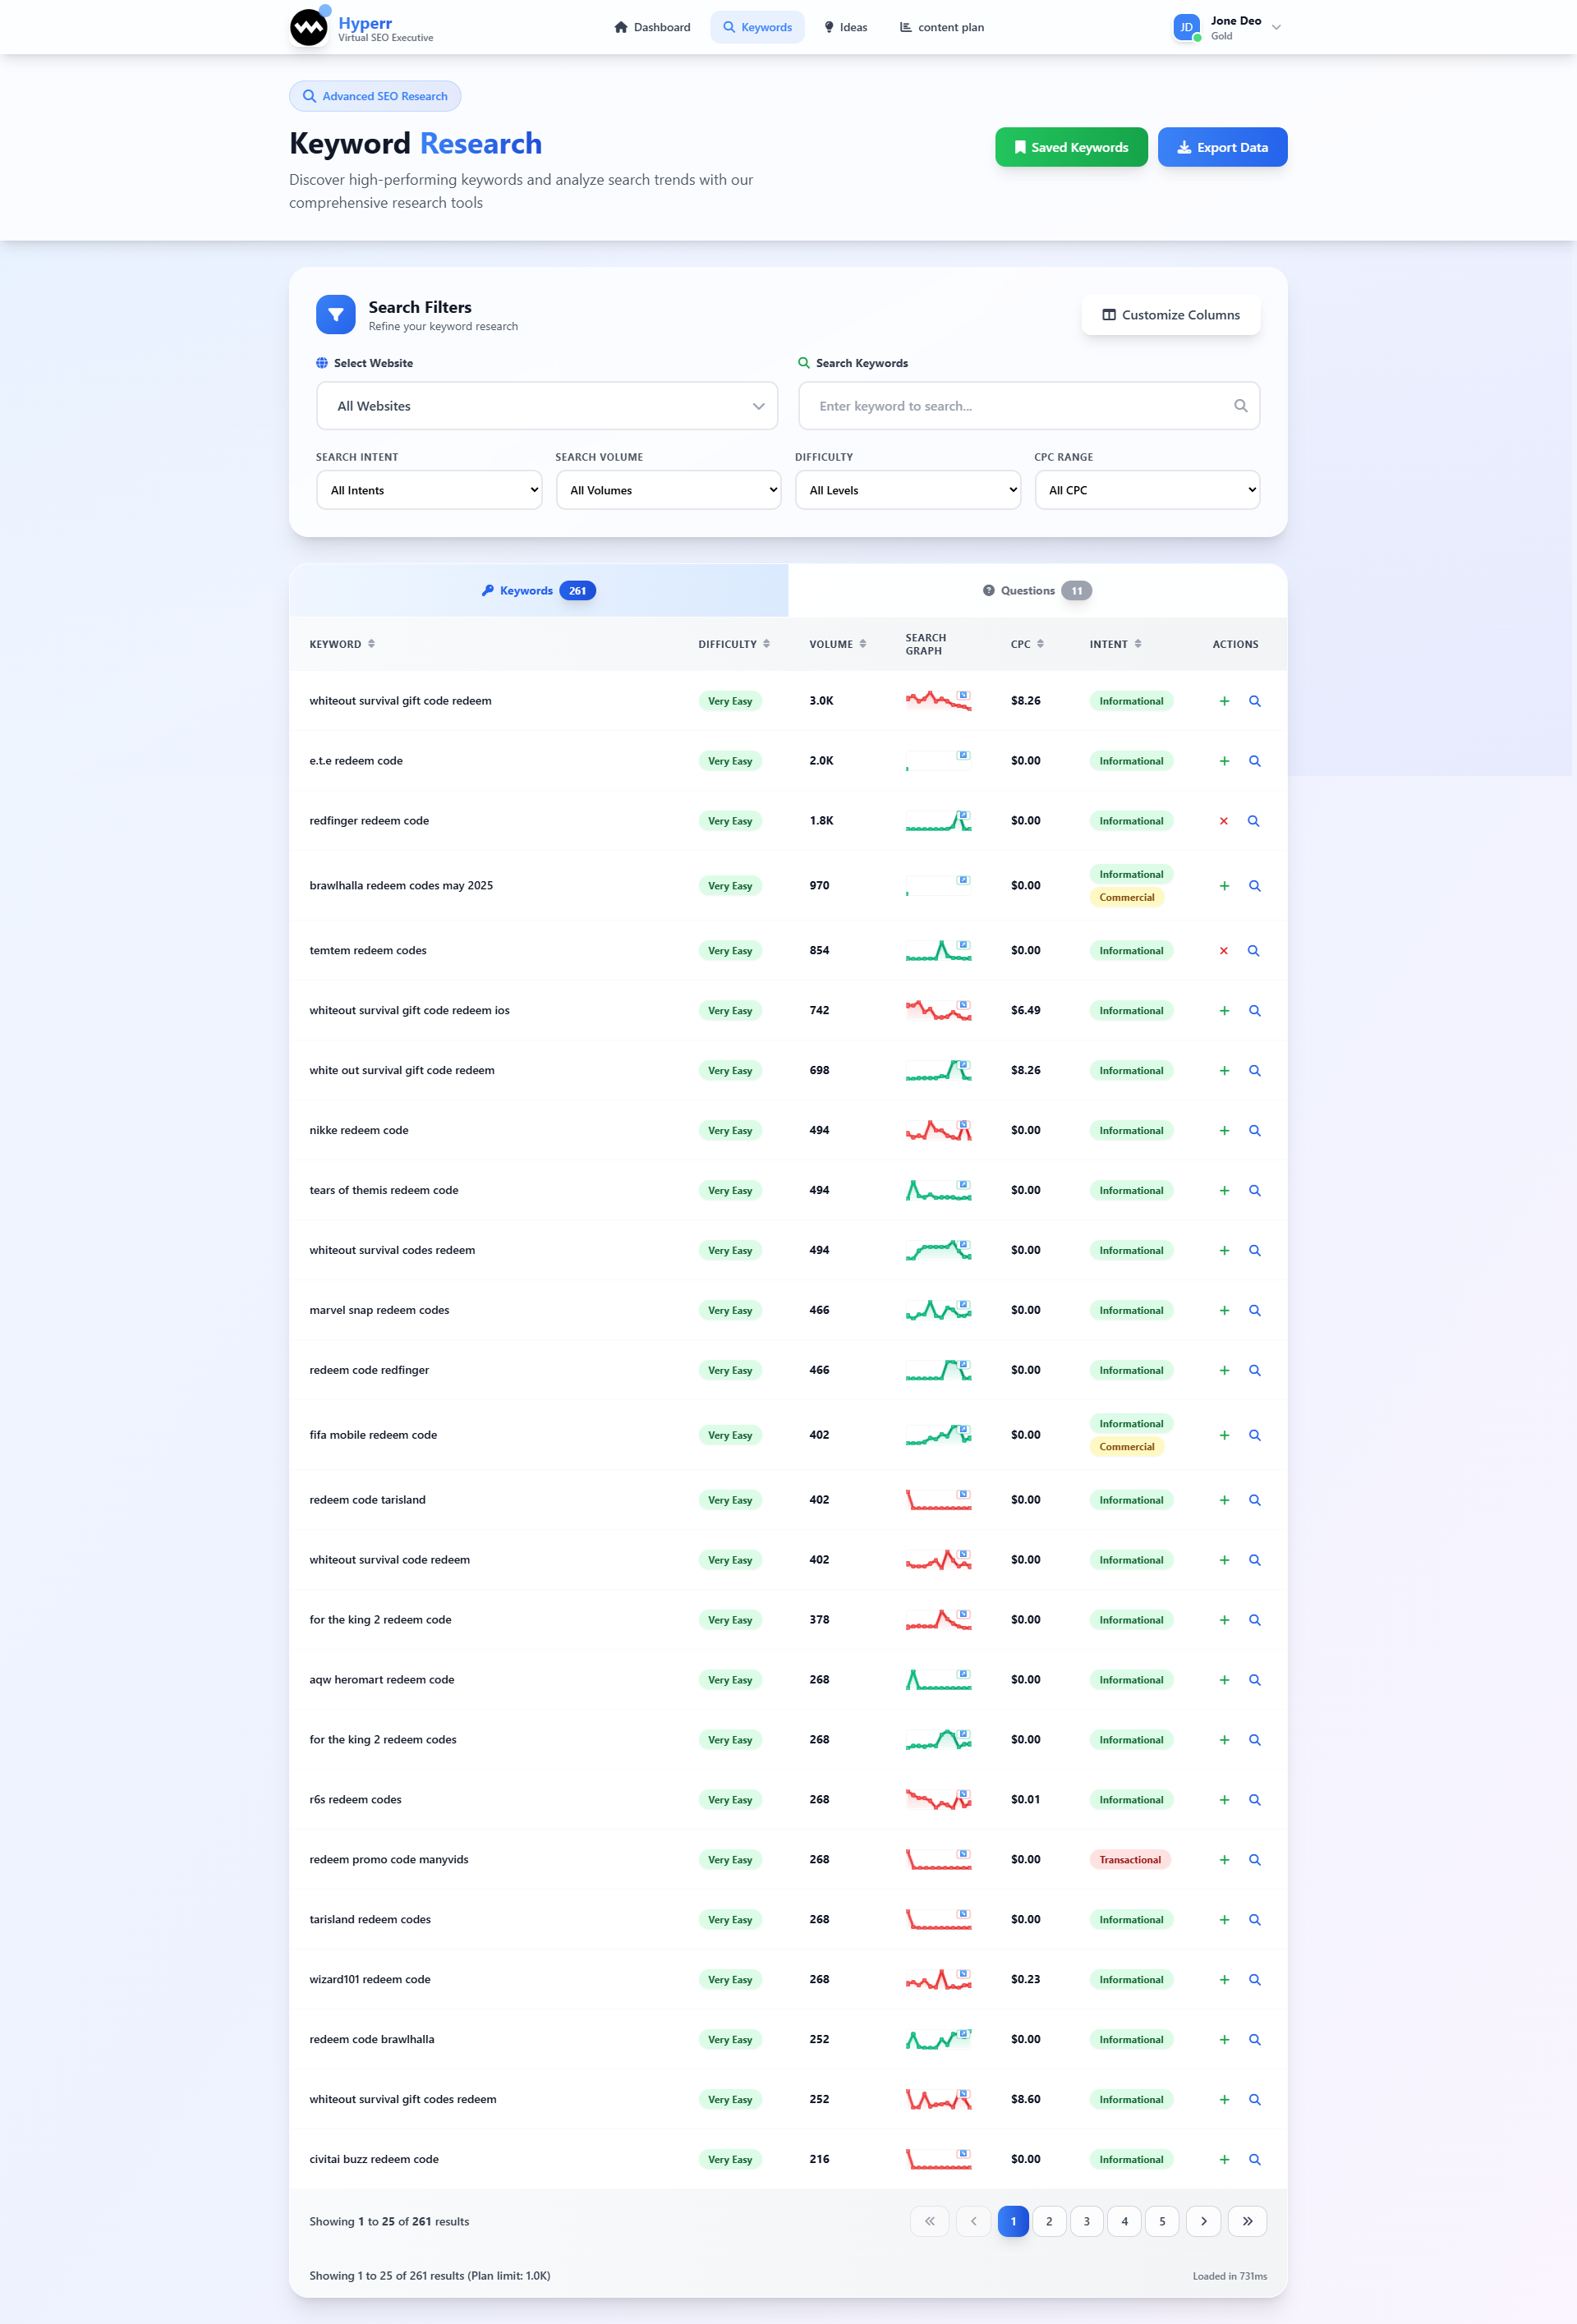The height and width of the screenshot is (2324, 1577).
Task: Add whiteout survival gift code redeem keyword
Action: [1224, 701]
